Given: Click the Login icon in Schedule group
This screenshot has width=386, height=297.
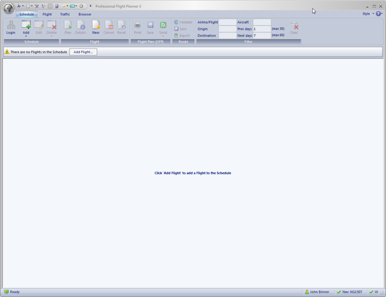Looking at the screenshot, I should point(11,27).
